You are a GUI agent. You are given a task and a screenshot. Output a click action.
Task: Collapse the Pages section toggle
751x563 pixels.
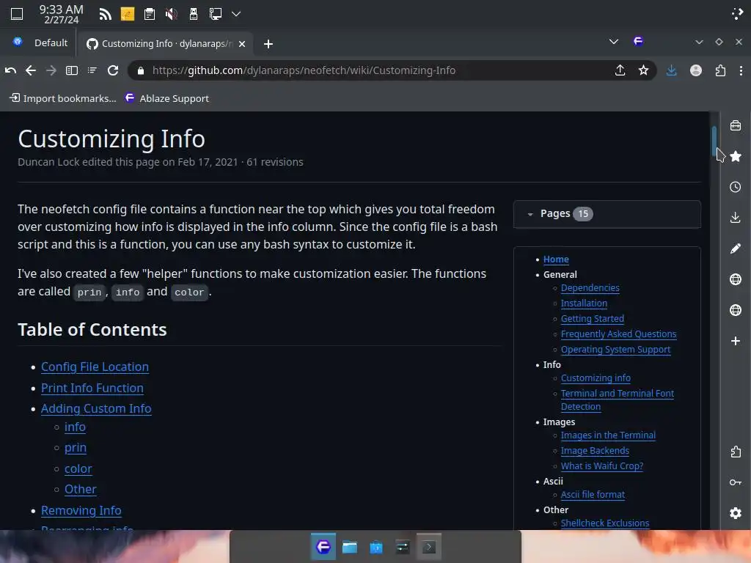pyautogui.click(x=530, y=214)
